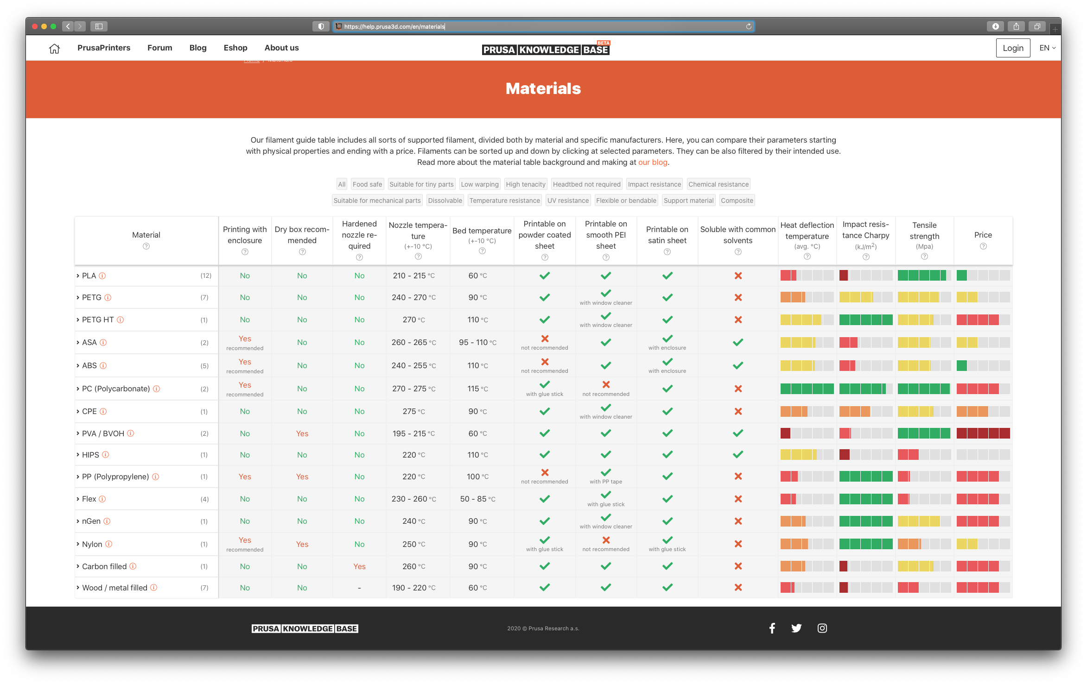Click the Safari share icon
The image size is (1087, 684).
(1016, 26)
